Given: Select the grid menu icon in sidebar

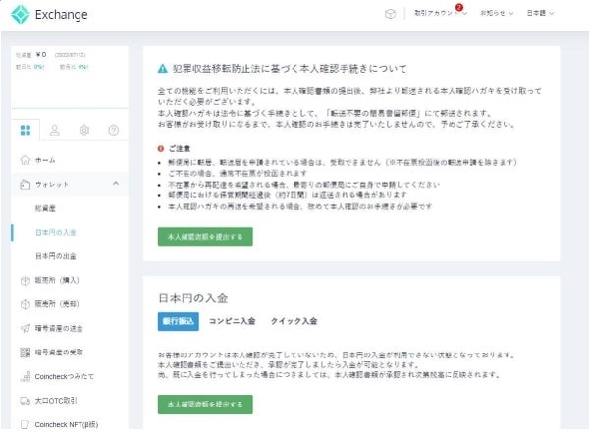Looking at the screenshot, I should (x=26, y=130).
